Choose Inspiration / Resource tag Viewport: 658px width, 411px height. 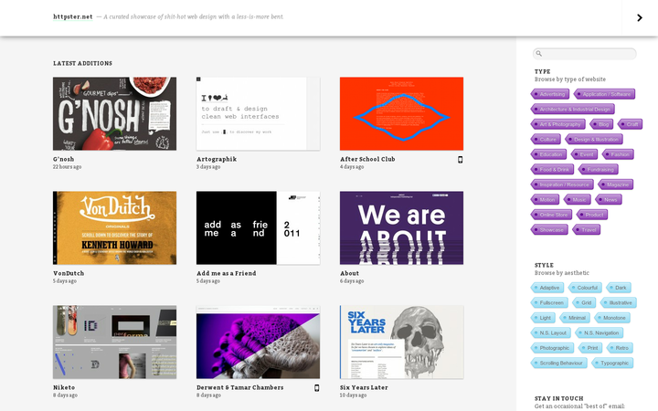[x=562, y=184]
